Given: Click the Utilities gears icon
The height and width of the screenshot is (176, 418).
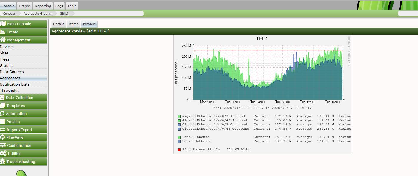Looking at the screenshot, I should (3, 153).
